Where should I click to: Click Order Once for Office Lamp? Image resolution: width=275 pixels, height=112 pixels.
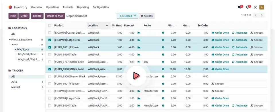click(220, 69)
